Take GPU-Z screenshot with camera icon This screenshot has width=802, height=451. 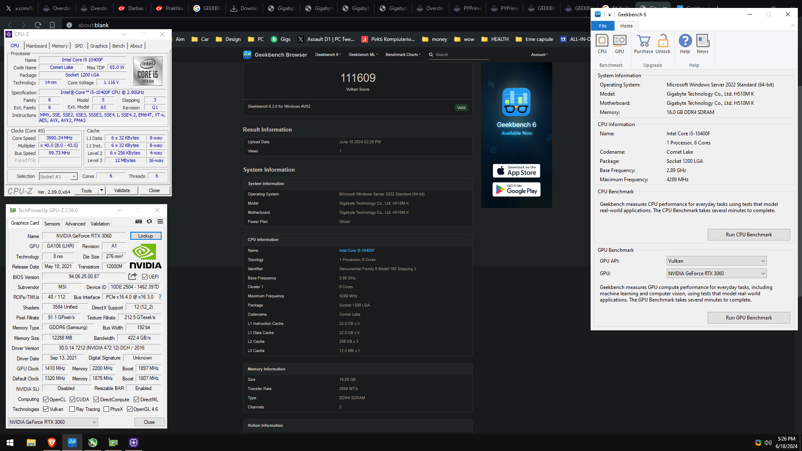pyautogui.click(x=139, y=221)
